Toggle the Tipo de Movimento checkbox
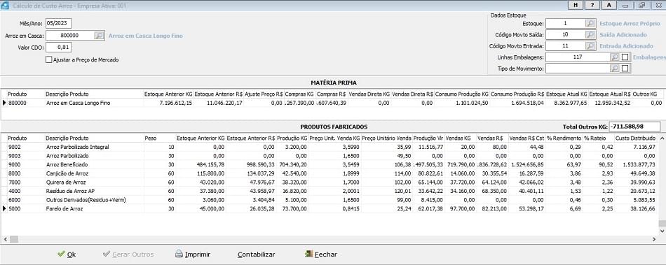The height and width of the screenshot is (265, 666). (625, 68)
